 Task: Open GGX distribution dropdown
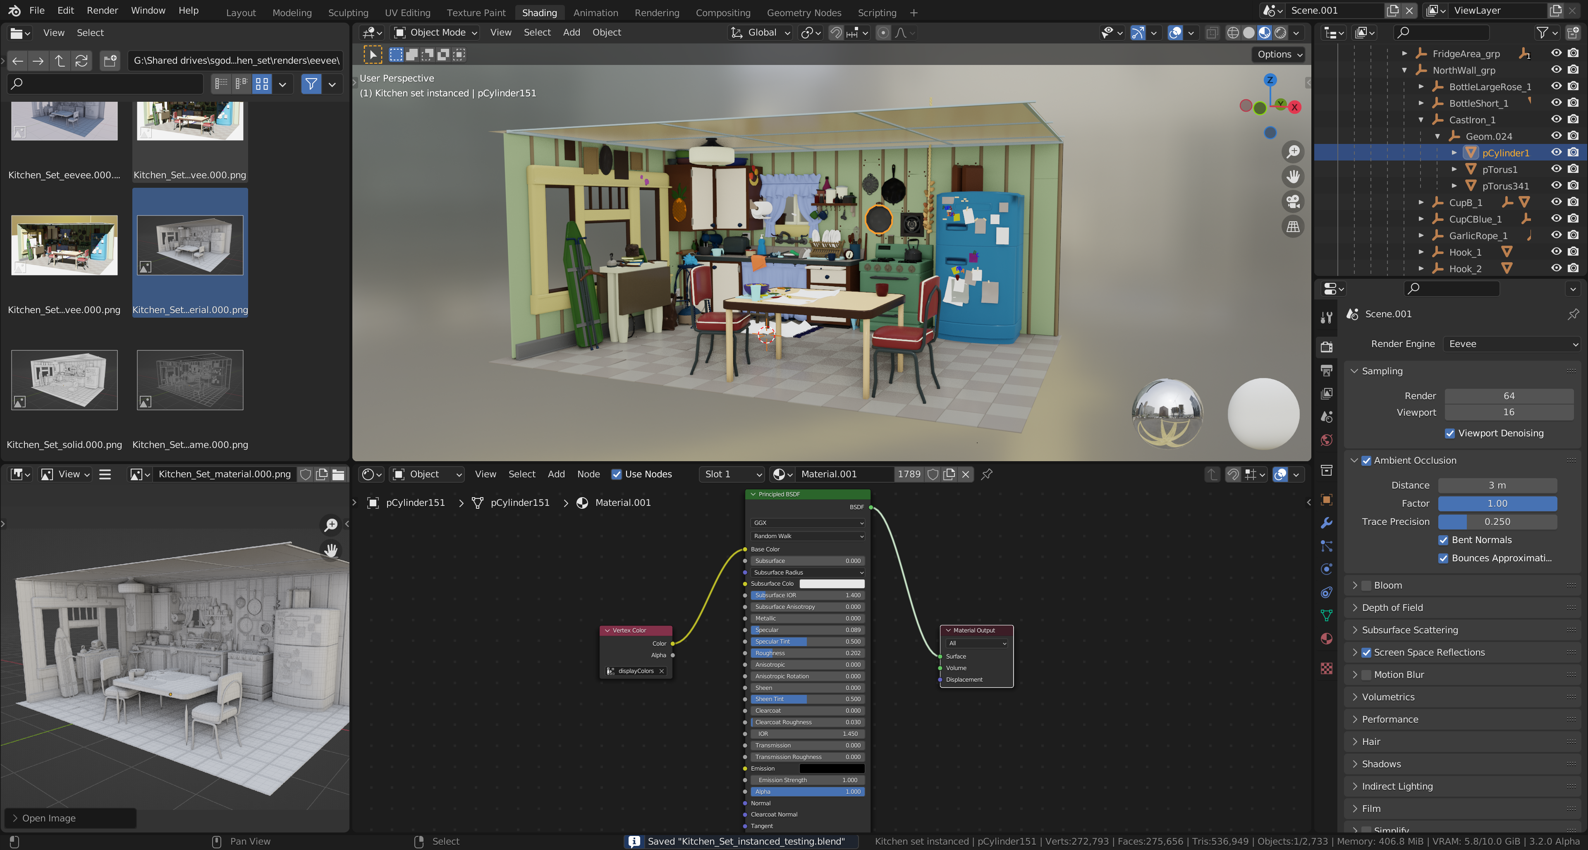pyautogui.click(x=808, y=523)
